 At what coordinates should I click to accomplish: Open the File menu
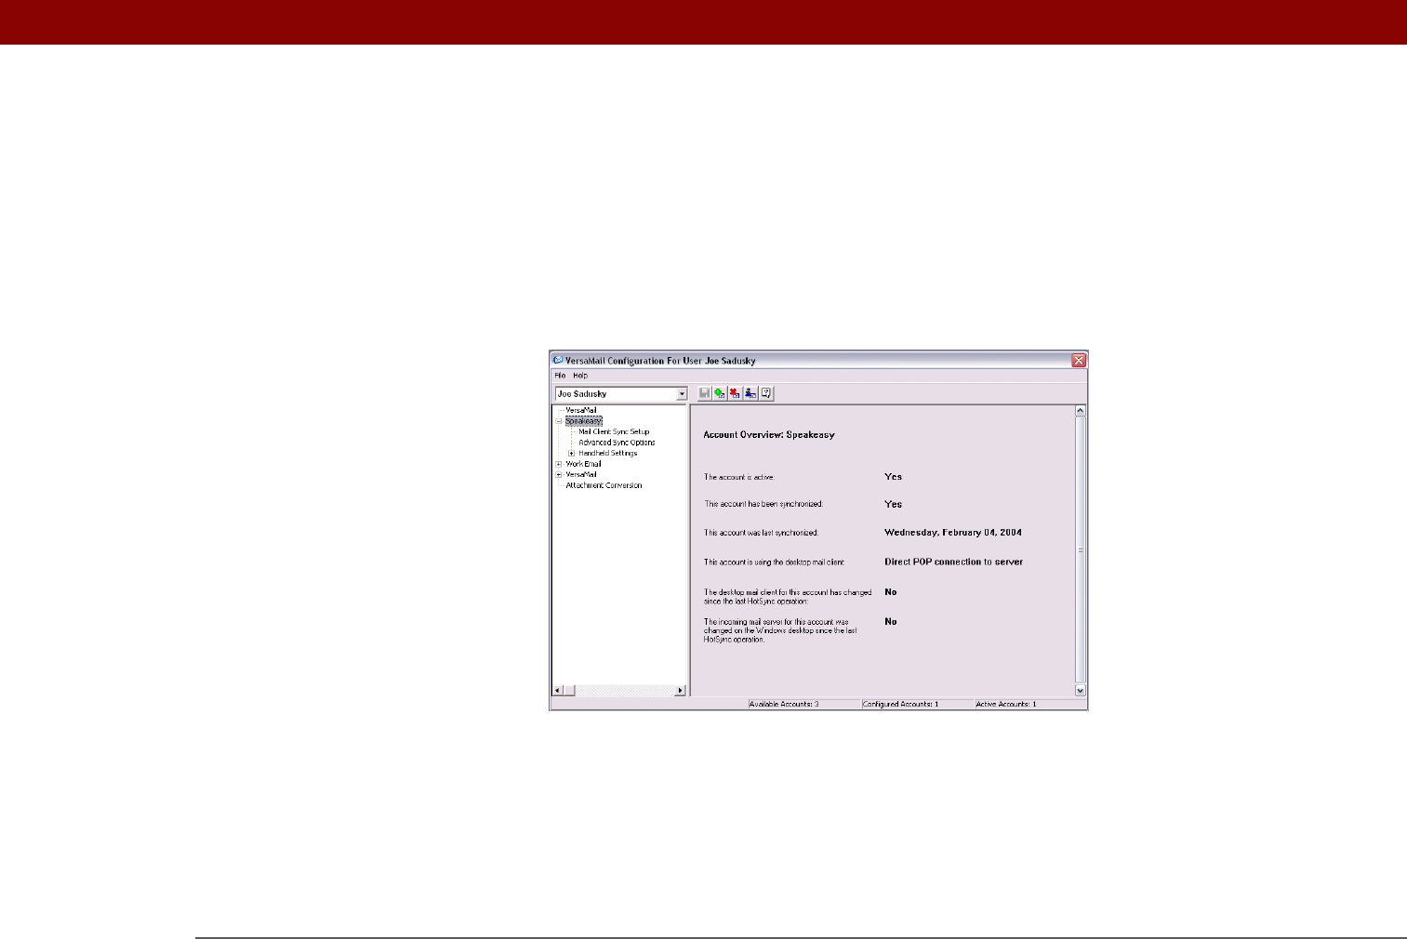point(560,376)
